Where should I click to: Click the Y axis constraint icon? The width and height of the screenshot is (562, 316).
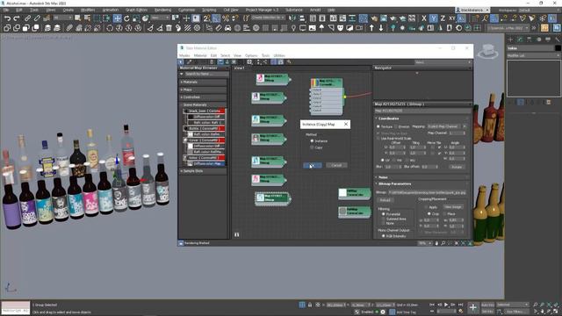(433, 18)
